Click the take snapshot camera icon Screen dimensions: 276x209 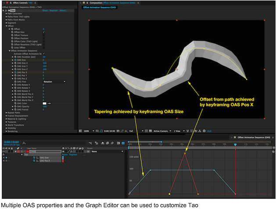118,131
